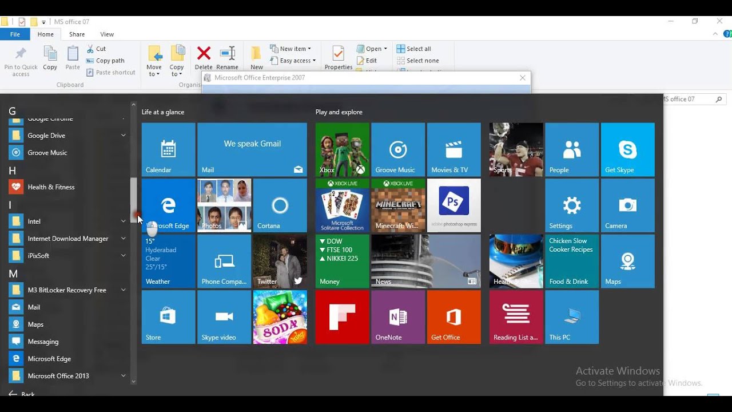This screenshot has width=732, height=412.
Task: Open the News tile
Action: point(426,262)
